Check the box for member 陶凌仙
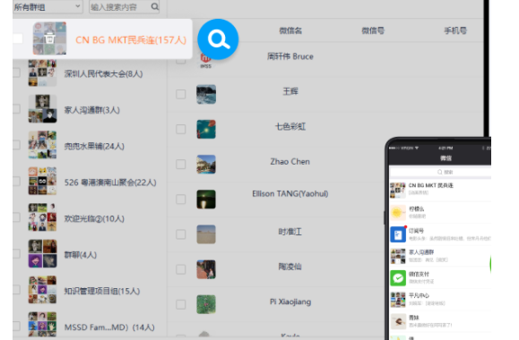The width and height of the screenshot is (519, 340). (x=181, y=269)
